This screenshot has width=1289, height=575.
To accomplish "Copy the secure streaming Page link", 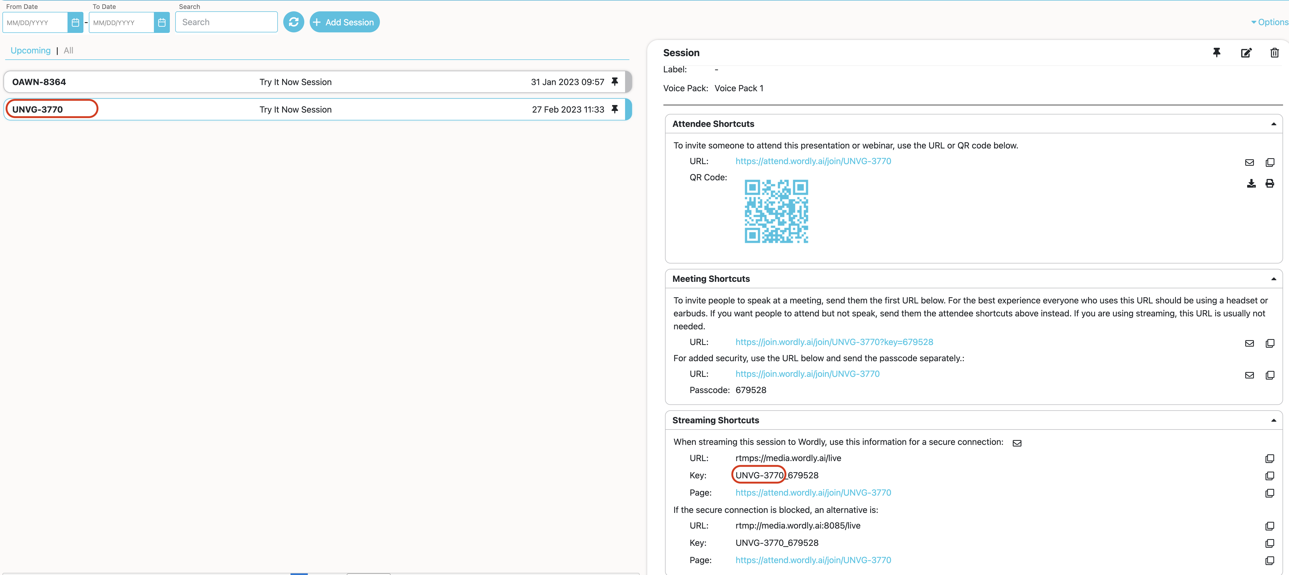I will pos(1270,493).
